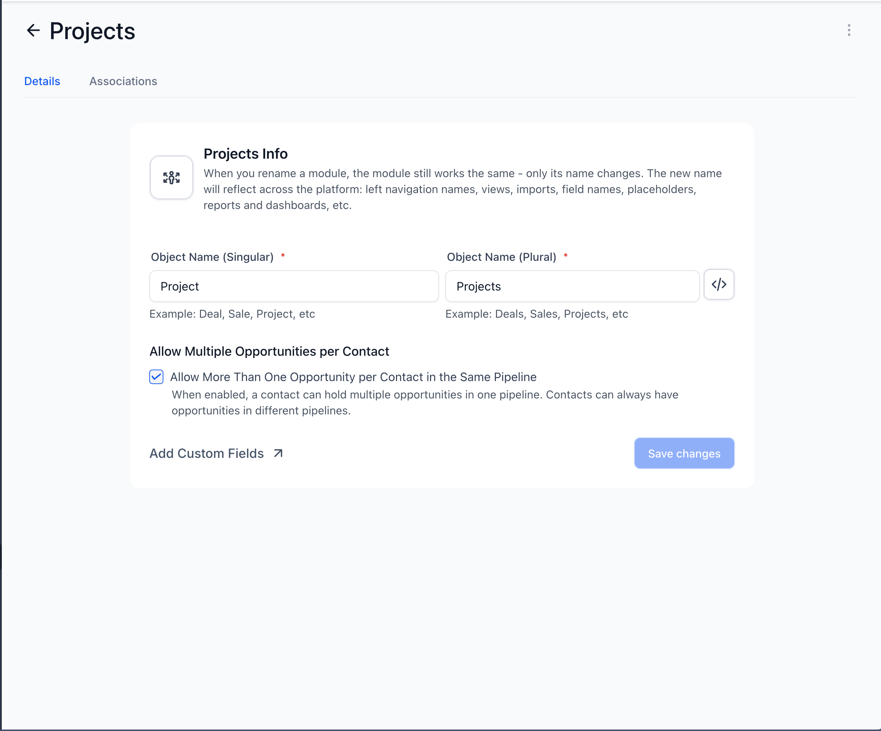Select the Details tab

(x=42, y=82)
